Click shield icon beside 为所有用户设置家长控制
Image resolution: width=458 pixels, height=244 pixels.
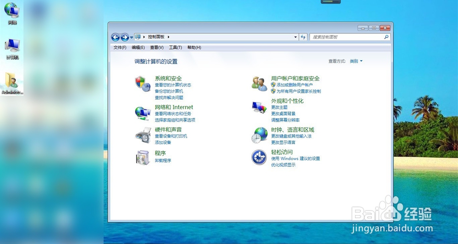(x=273, y=91)
